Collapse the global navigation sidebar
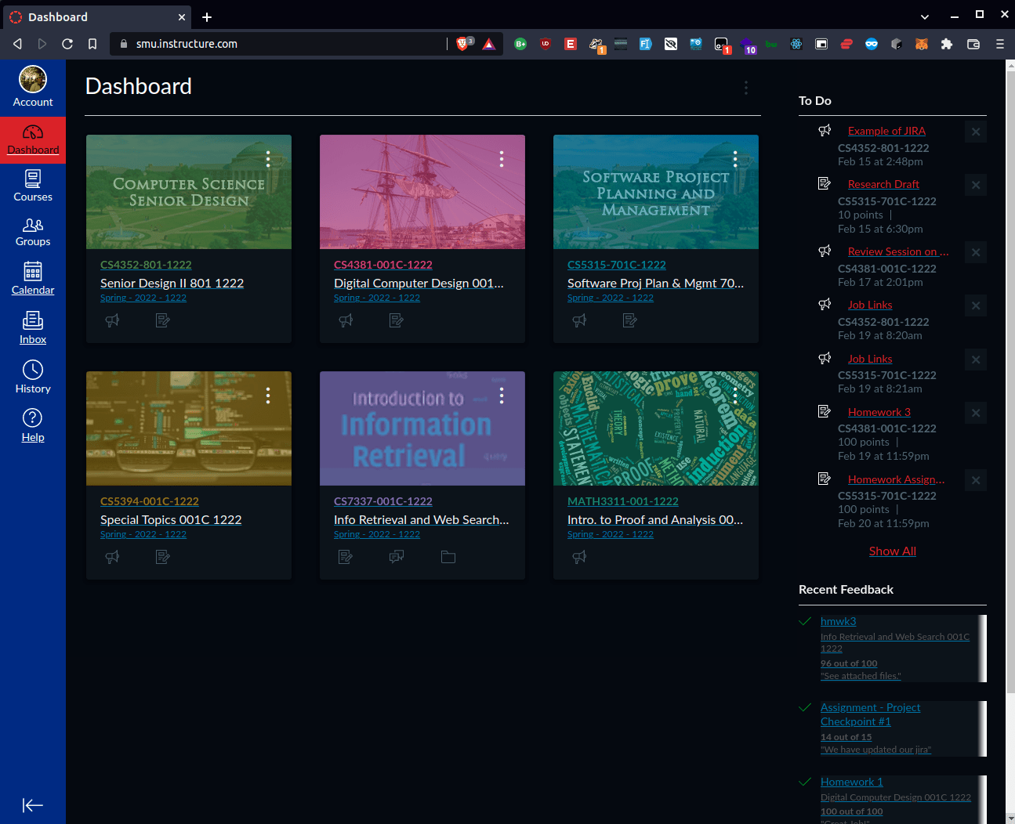This screenshot has height=824, width=1015. pos(33,805)
